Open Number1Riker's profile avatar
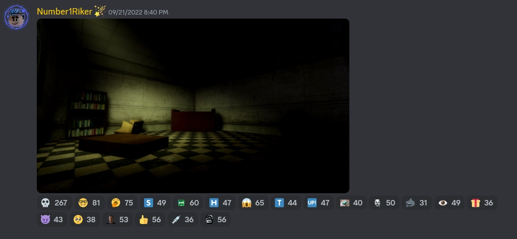 pos(16,17)
